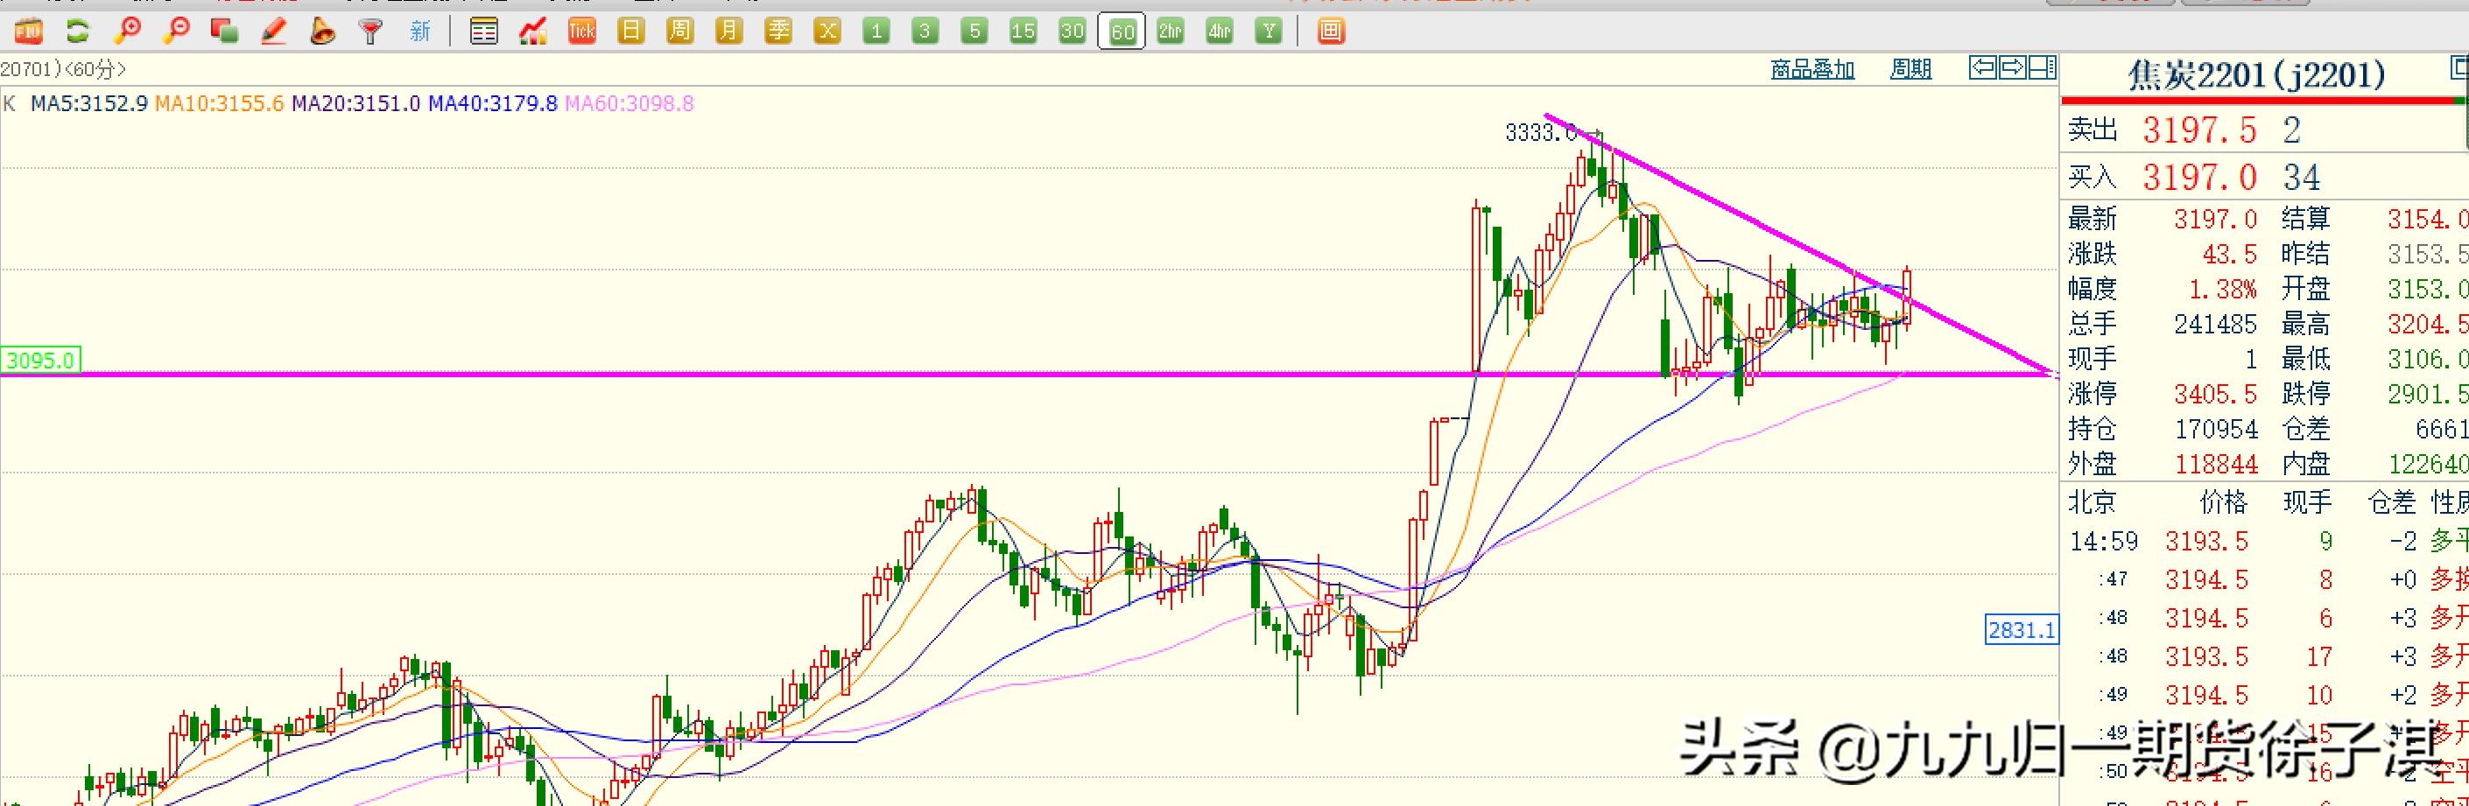2469x806 pixels.
Task: Switch to 5-minute chart
Action: 974,32
